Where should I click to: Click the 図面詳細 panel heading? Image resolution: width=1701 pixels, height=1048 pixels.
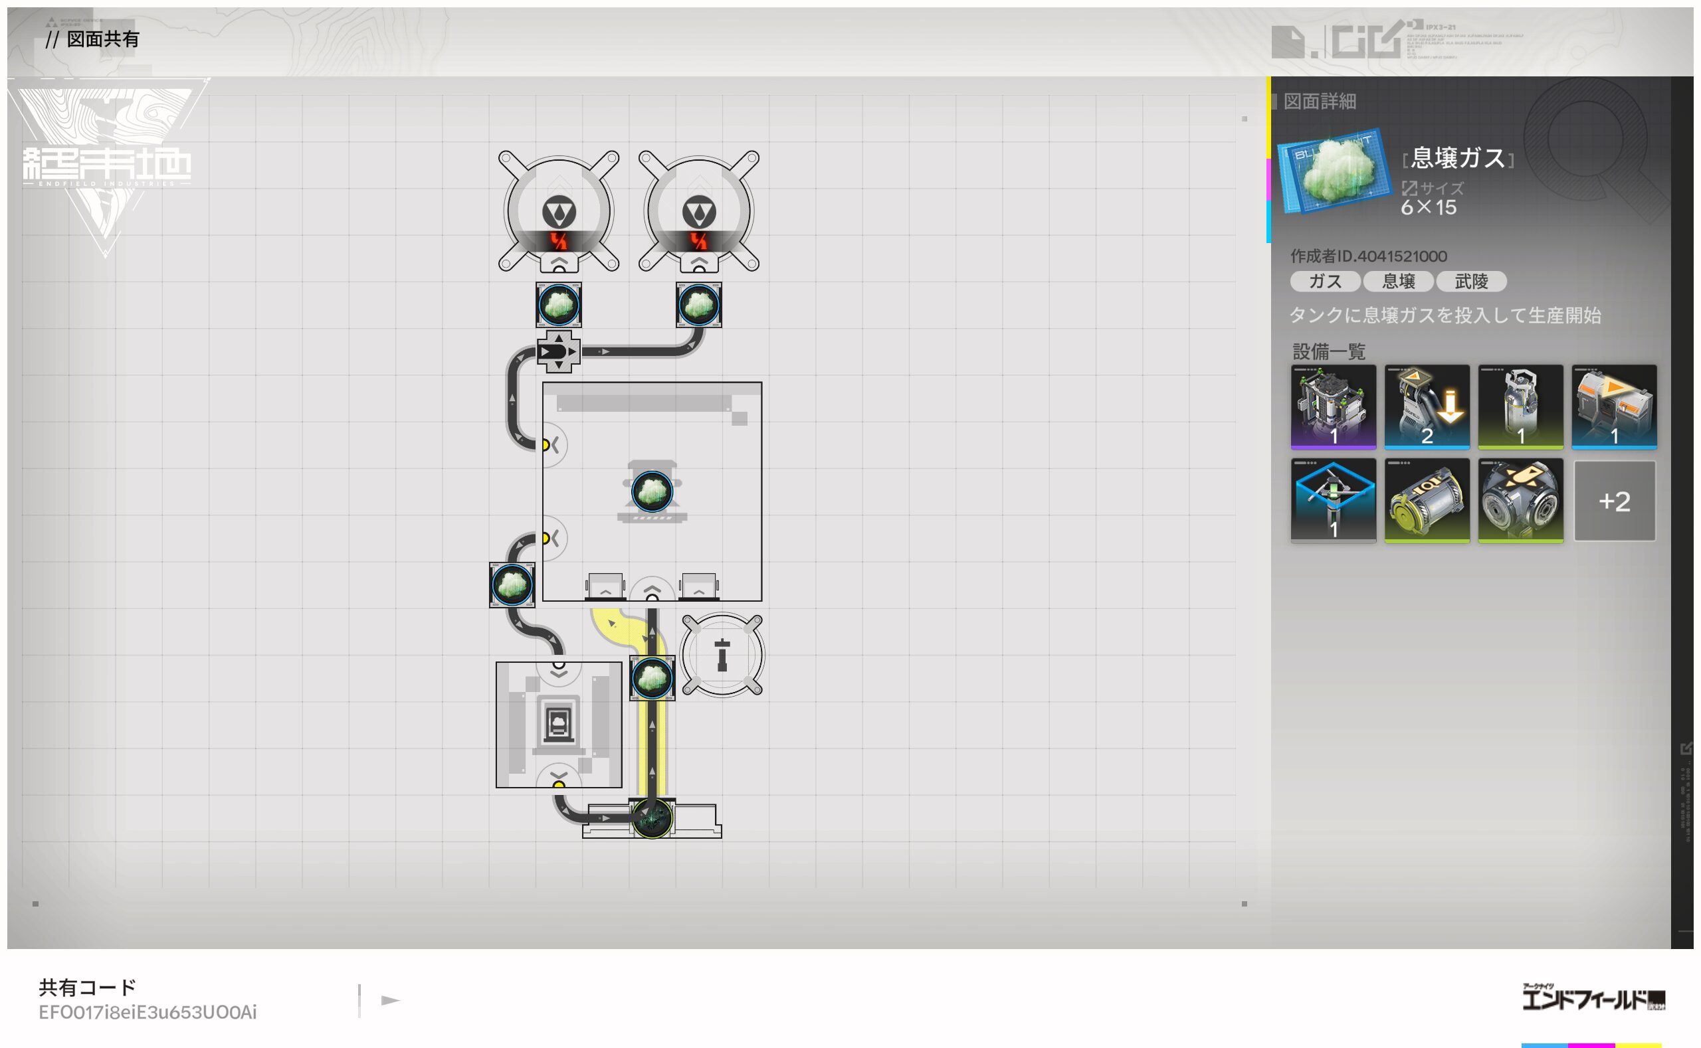point(1320,101)
